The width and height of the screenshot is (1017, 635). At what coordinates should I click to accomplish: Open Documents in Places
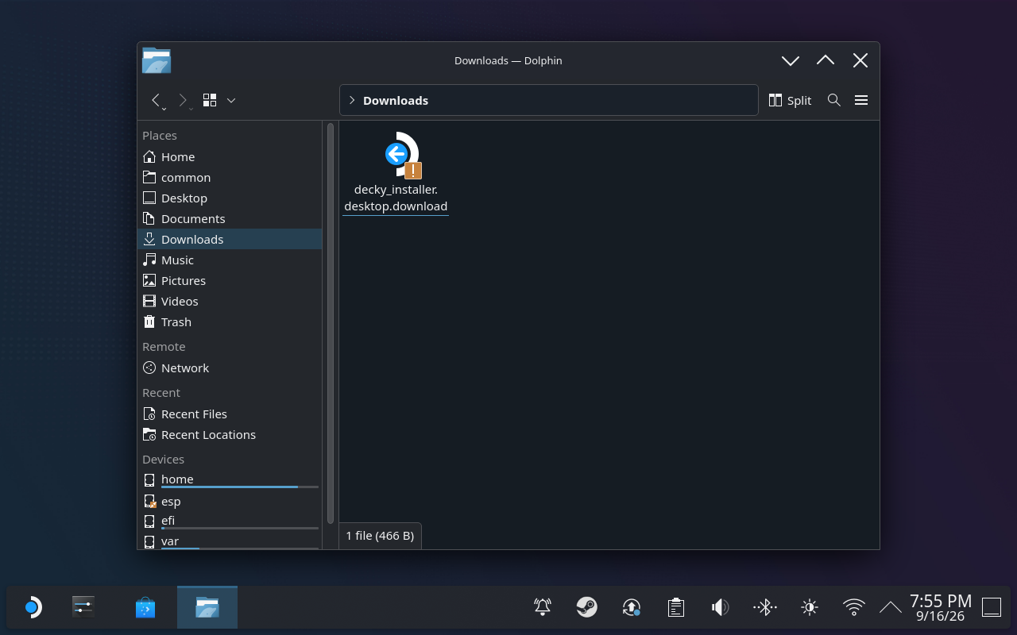(230, 219)
